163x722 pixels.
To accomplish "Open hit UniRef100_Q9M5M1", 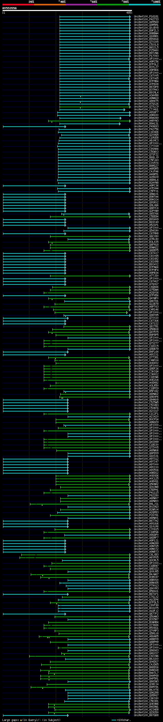I will tap(146, 25).
